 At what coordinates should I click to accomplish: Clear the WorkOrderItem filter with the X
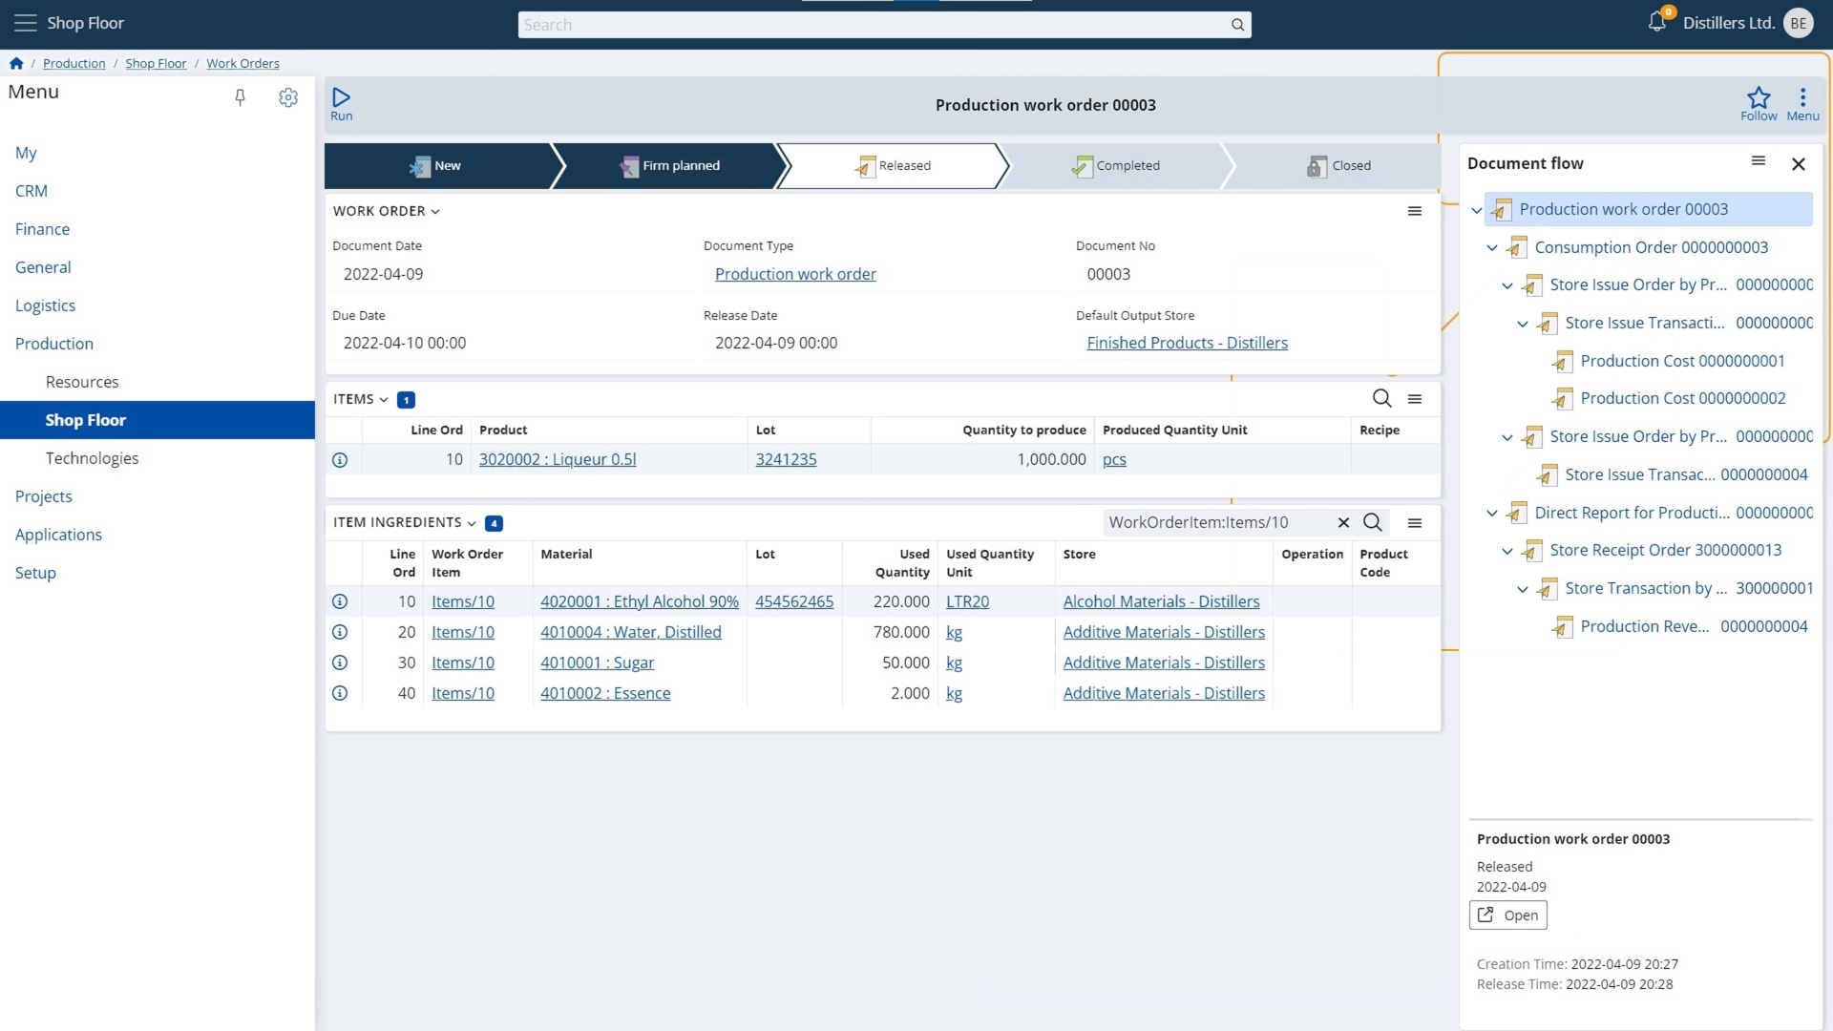click(1343, 523)
